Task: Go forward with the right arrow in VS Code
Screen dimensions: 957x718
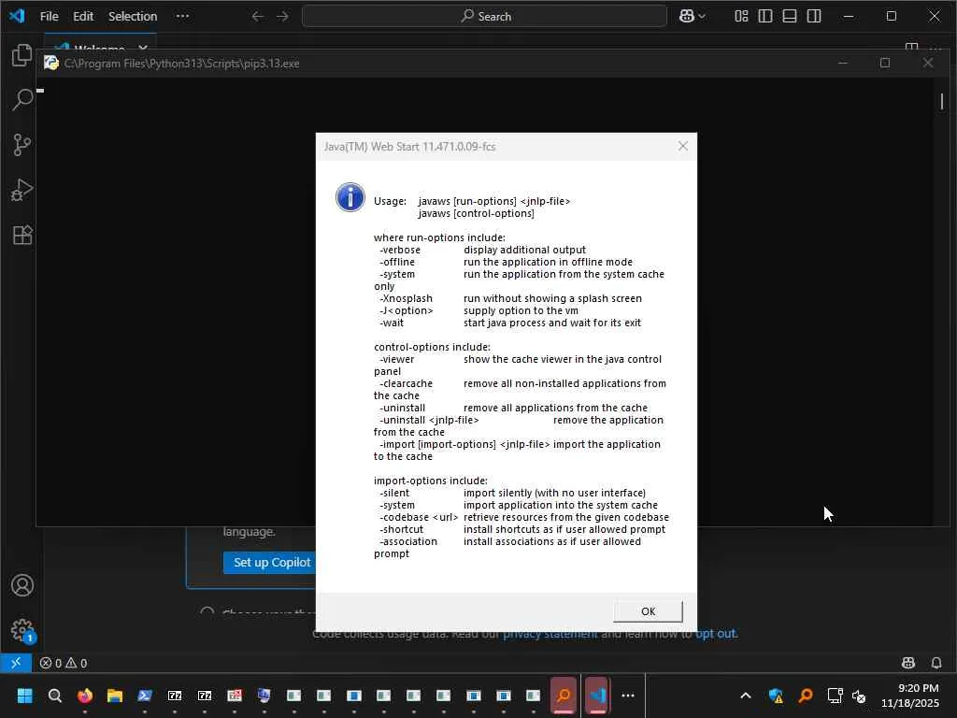Action: coord(282,17)
